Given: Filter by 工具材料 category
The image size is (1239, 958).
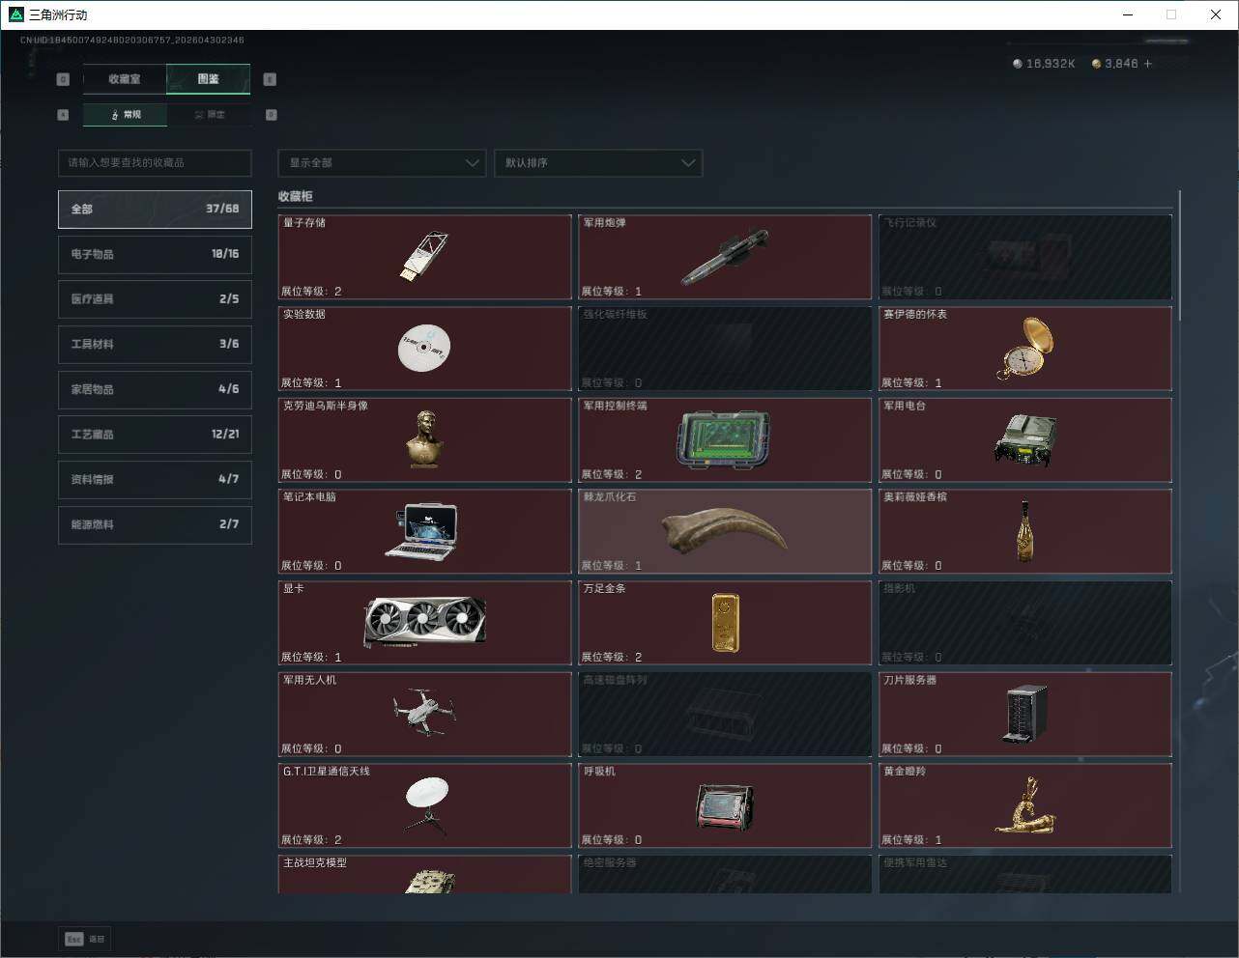Looking at the screenshot, I should tap(155, 344).
